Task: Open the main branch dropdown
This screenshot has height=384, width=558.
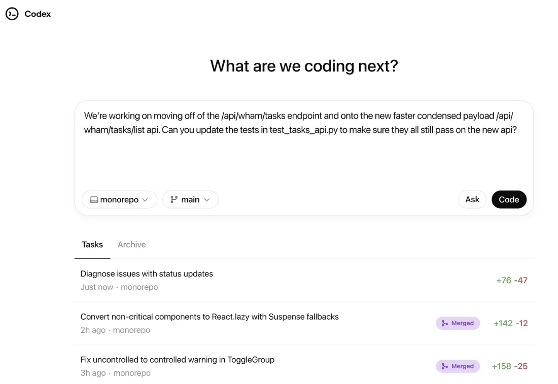Action: pyautogui.click(x=190, y=199)
